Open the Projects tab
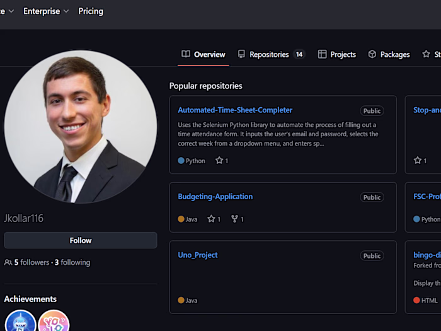The height and width of the screenshot is (331, 441). tap(336, 54)
